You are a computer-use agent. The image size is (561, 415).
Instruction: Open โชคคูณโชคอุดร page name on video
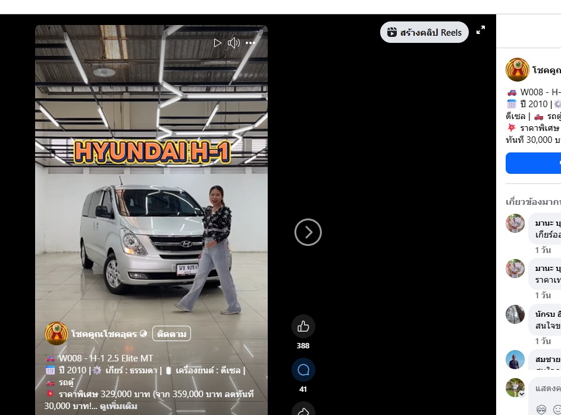pos(104,333)
